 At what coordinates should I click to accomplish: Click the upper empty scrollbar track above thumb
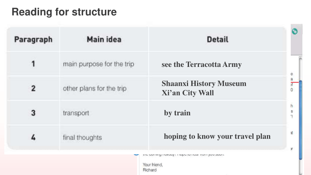(301, 69)
